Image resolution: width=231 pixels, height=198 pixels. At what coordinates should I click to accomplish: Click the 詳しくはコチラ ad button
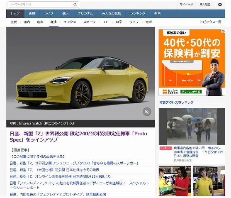click(191, 92)
